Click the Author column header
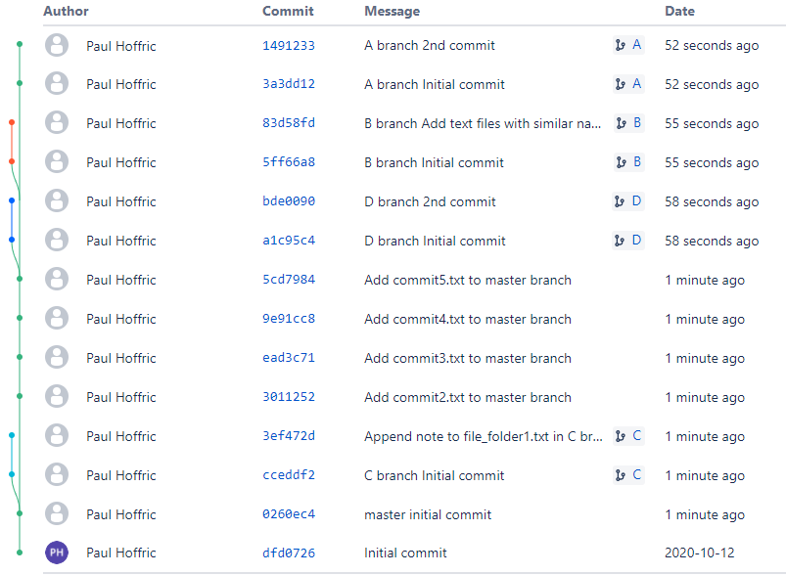Image resolution: width=786 pixels, height=575 pixels. (x=66, y=12)
